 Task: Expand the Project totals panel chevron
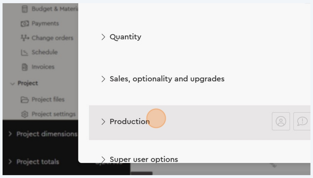(x=11, y=162)
